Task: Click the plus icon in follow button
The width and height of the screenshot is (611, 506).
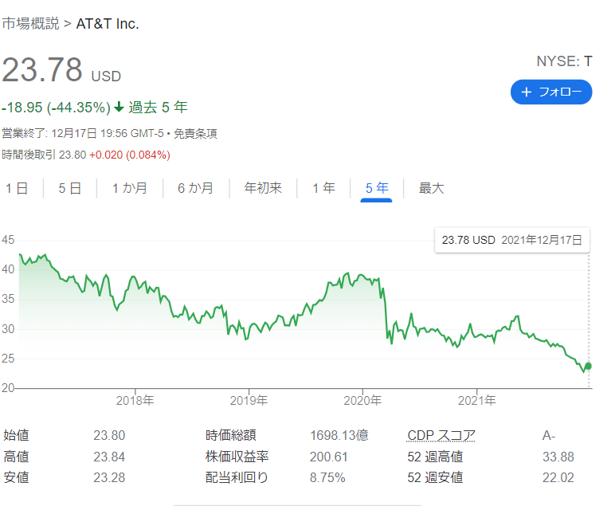Action: tap(526, 92)
